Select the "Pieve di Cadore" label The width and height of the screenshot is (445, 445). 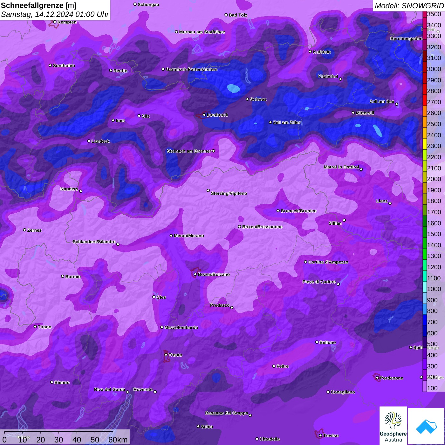pos(319,282)
